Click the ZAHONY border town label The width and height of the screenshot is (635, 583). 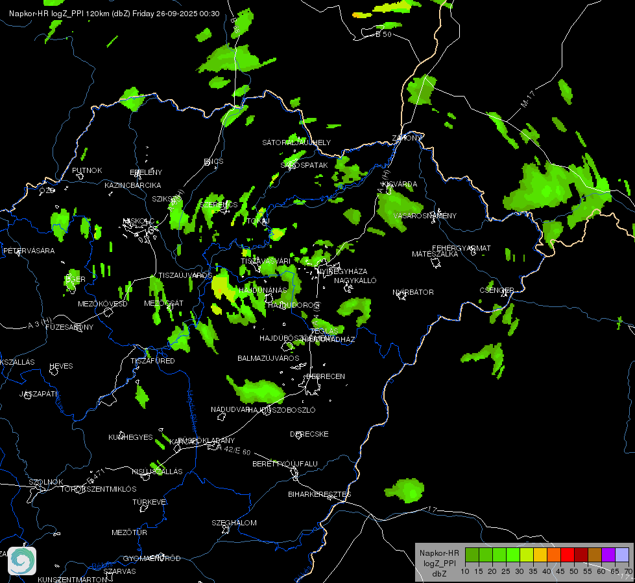[x=407, y=138]
